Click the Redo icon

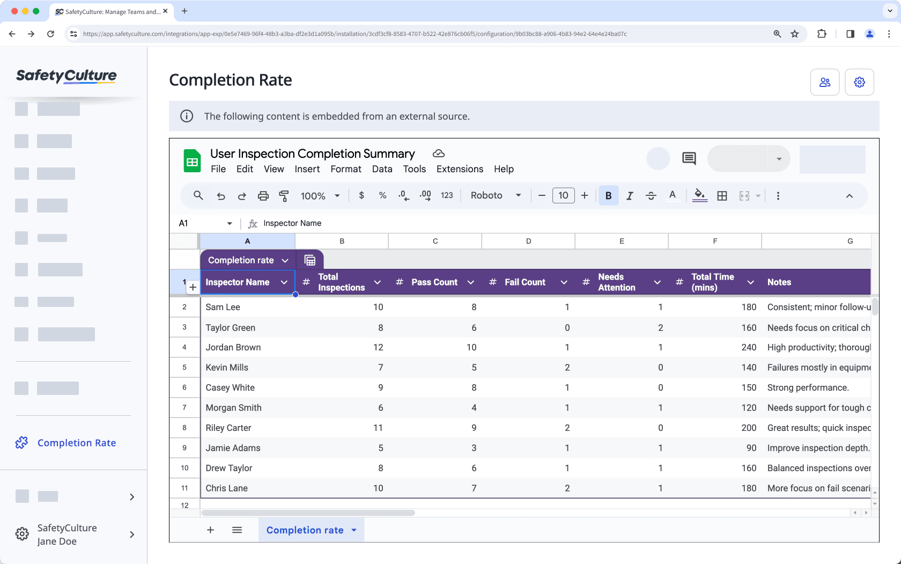(x=242, y=195)
